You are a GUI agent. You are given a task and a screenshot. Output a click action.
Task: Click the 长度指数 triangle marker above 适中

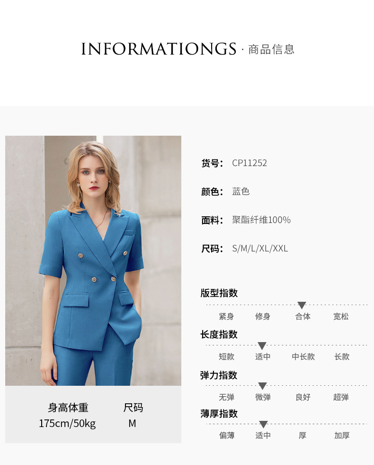(262, 346)
